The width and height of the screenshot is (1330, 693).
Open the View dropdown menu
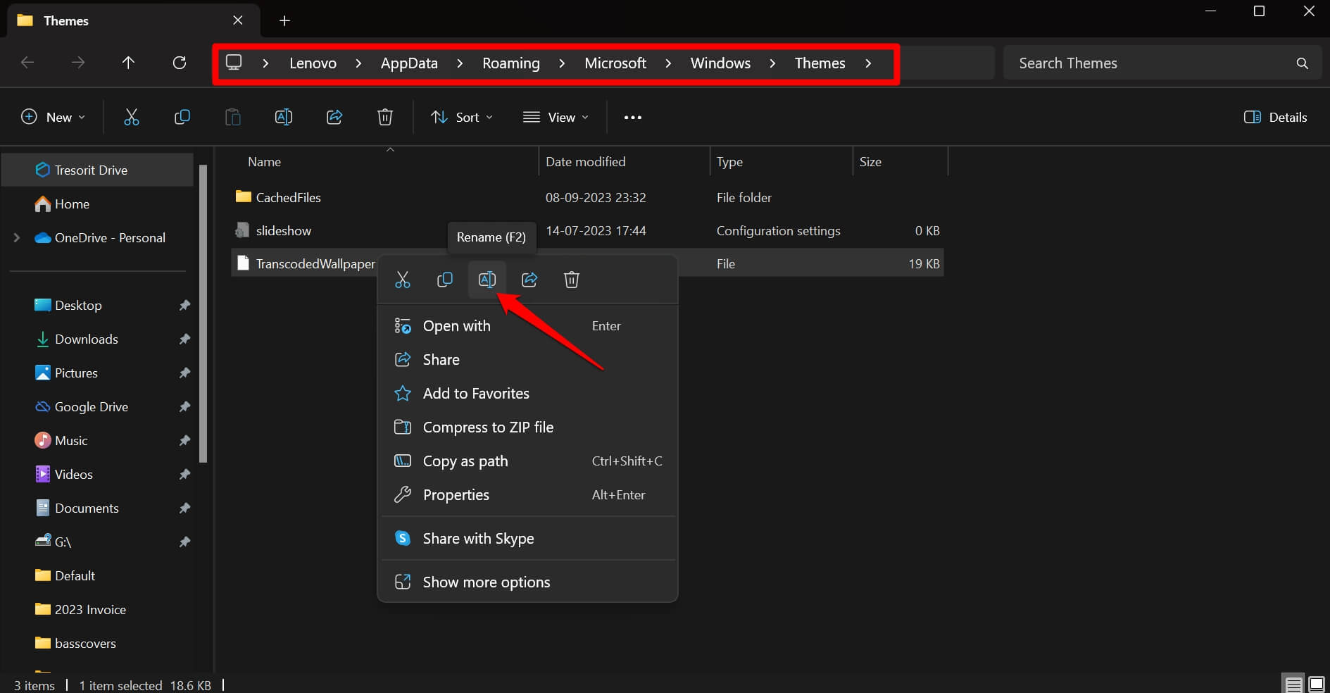tap(556, 117)
